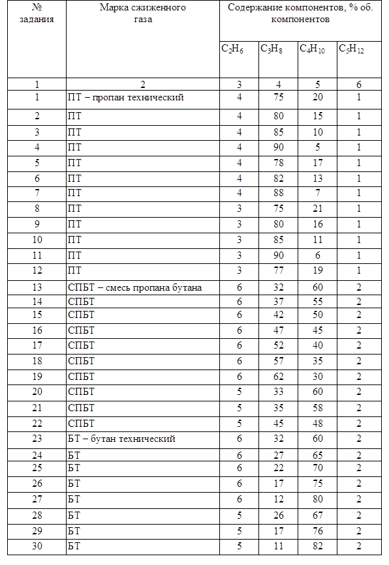Click value 20 in task row 1
Screen dimensions: 389x565
point(318,97)
